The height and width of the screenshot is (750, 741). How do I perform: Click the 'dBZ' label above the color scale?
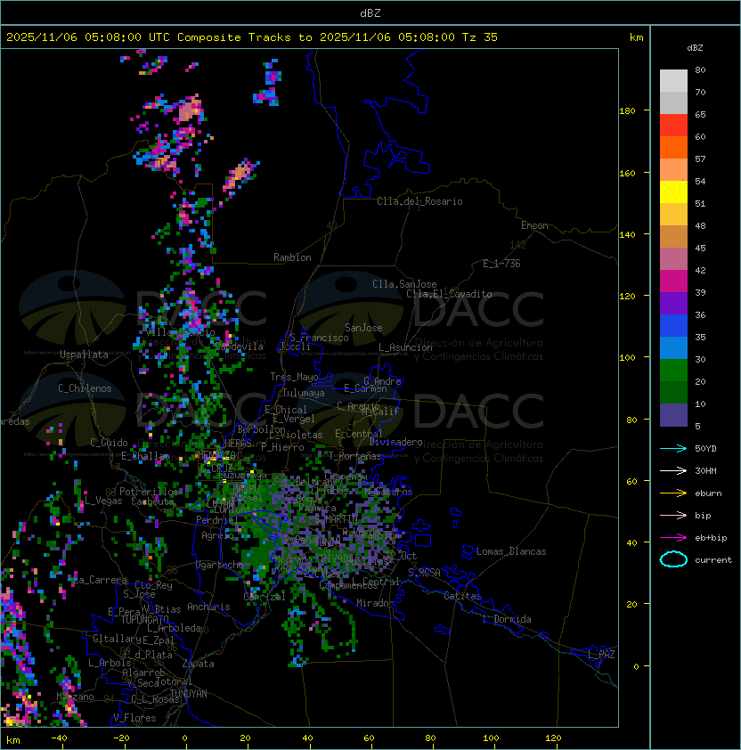[695, 48]
